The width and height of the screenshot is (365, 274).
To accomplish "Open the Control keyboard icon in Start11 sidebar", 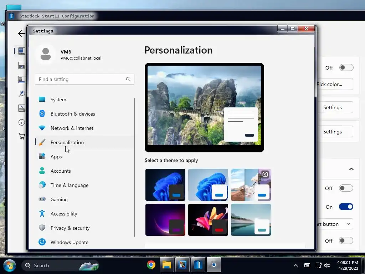I will click(22, 108).
